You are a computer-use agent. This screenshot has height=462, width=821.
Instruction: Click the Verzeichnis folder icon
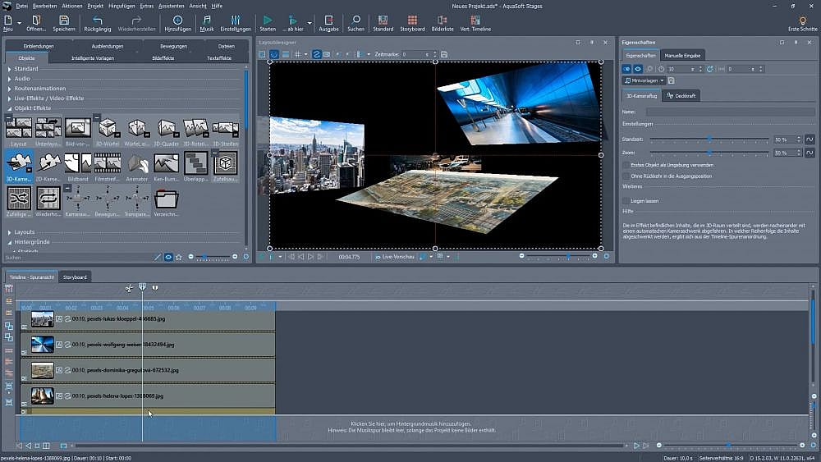(x=166, y=199)
